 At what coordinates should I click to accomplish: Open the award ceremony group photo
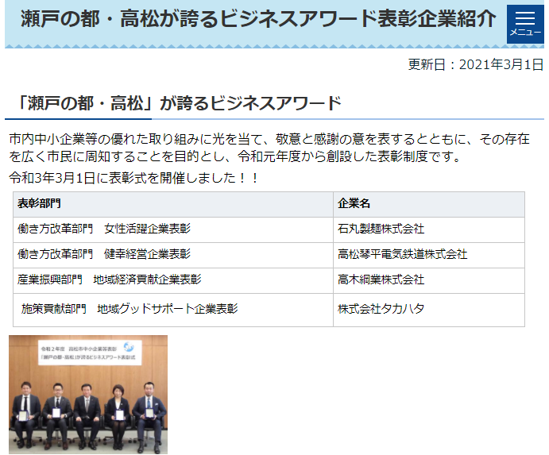tap(88, 395)
